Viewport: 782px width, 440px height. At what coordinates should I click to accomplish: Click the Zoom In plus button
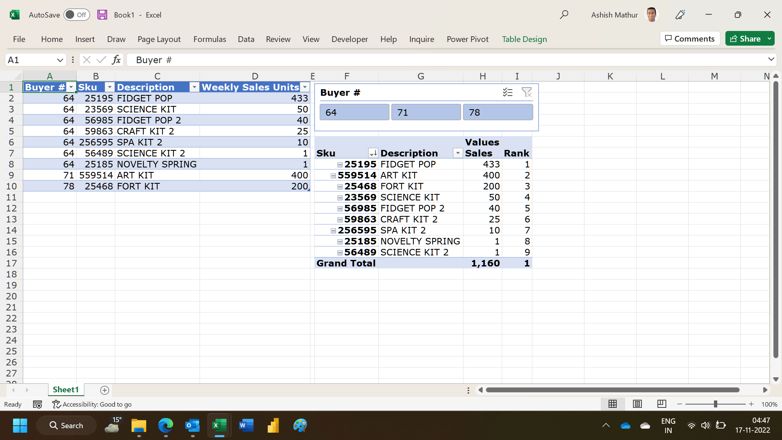coord(751,404)
